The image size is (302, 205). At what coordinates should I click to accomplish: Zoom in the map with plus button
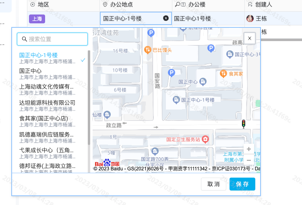pyautogui.click(x=249, y=149)
